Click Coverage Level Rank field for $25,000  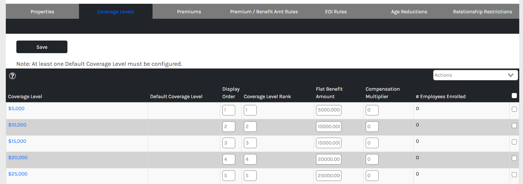coord(250,176)
